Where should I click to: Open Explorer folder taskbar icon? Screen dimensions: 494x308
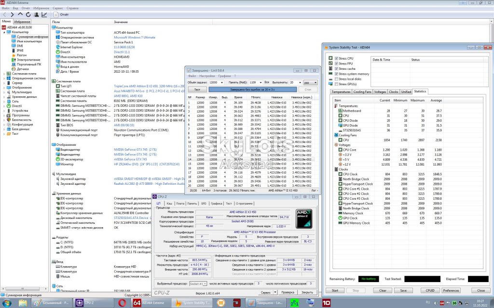23,303
